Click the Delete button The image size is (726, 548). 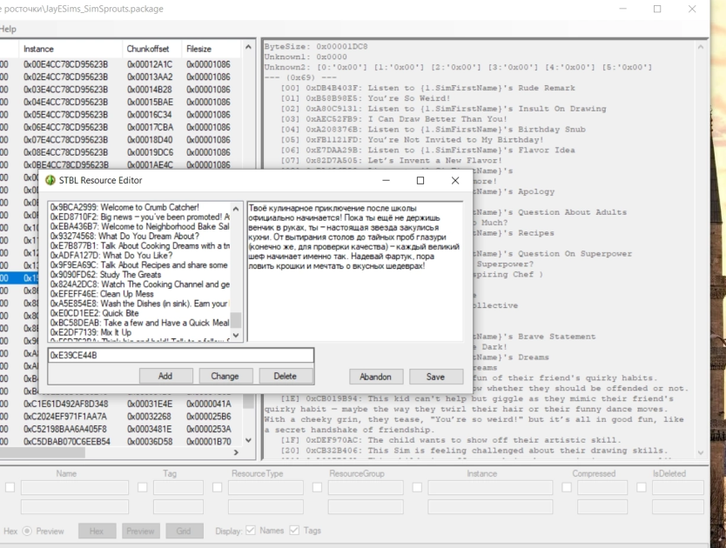pos(286,377)
